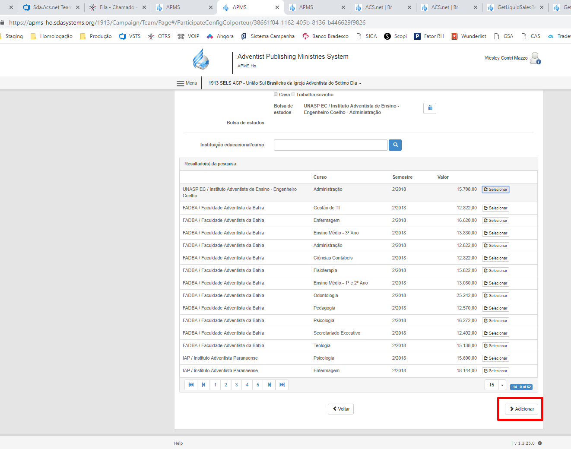Image resolution: width=571 pixels, height=449 pixels.
Task: Open the GSA bookmark
Action: tap(503, 36)
